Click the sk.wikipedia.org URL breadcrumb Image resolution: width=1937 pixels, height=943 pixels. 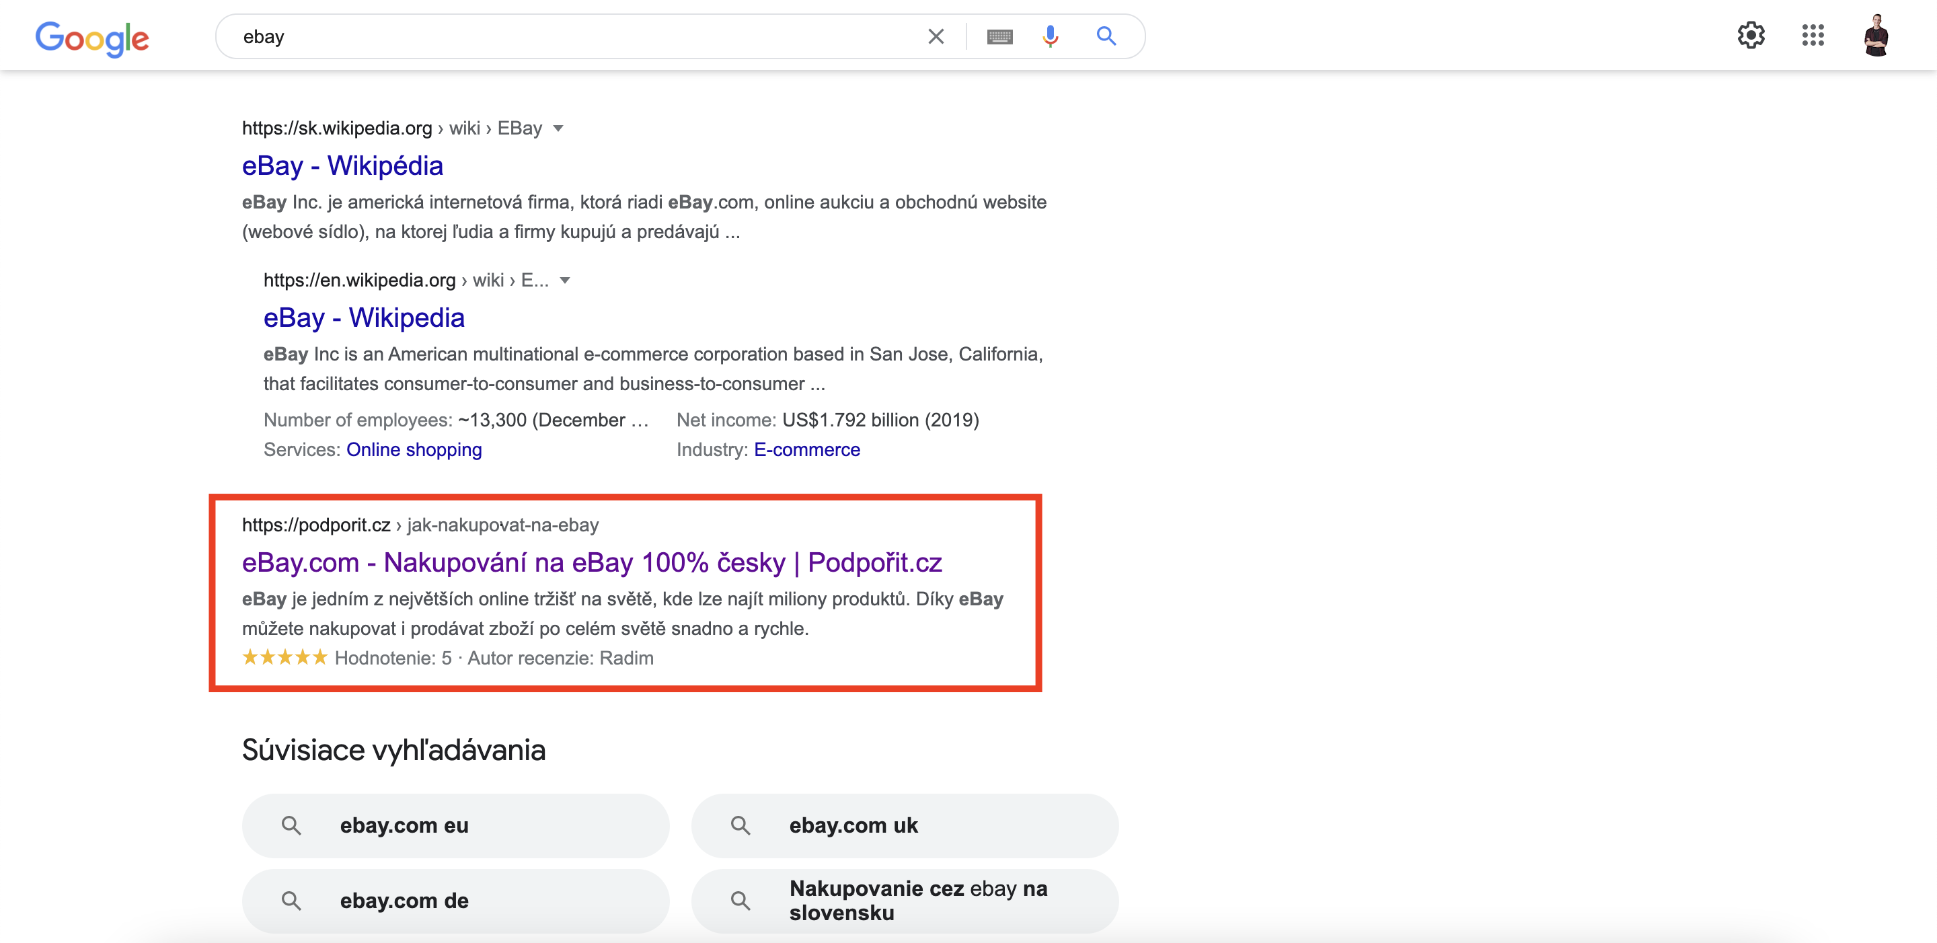391,128
